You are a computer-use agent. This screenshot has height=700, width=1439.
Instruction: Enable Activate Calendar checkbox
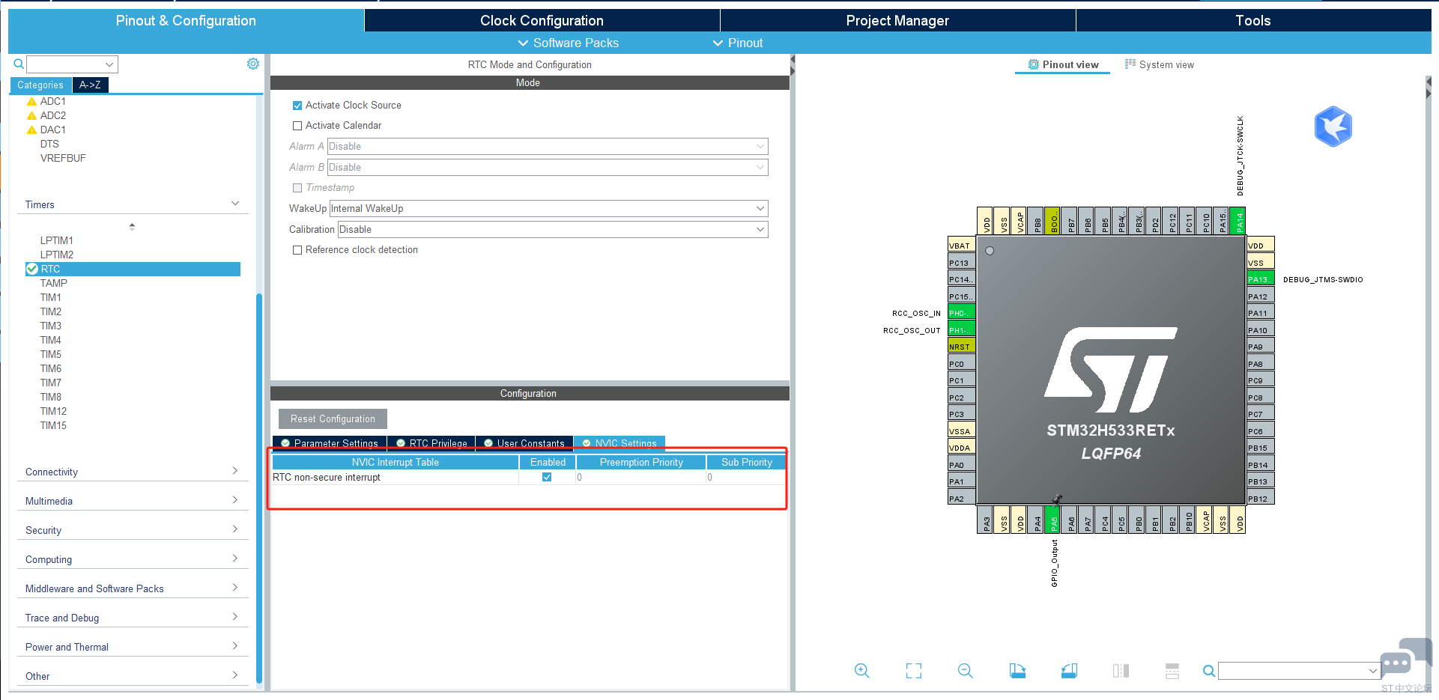(297, 126)
